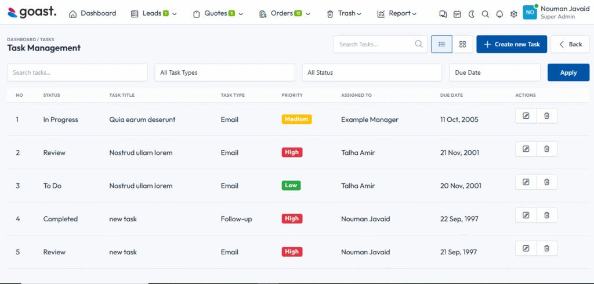Edit the Completed new task

(x=526, y=215)
